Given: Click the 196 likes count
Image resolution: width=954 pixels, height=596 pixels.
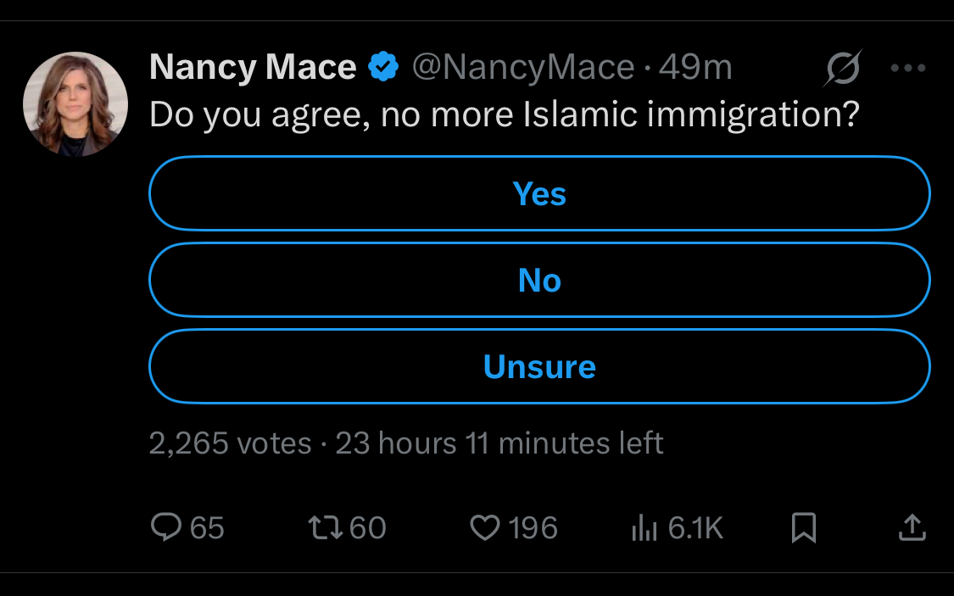Looking at the screenshot, I should (533, 528).
